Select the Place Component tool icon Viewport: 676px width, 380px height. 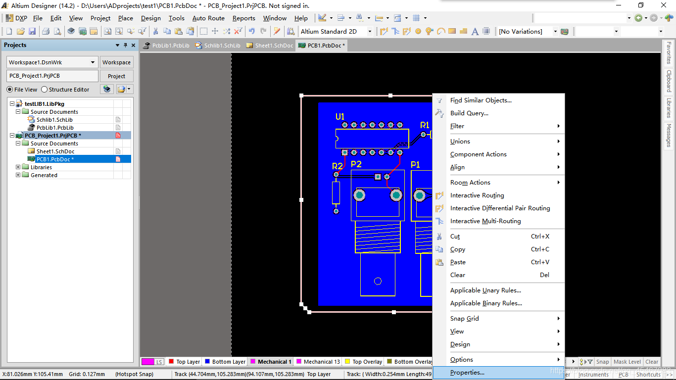486,31
